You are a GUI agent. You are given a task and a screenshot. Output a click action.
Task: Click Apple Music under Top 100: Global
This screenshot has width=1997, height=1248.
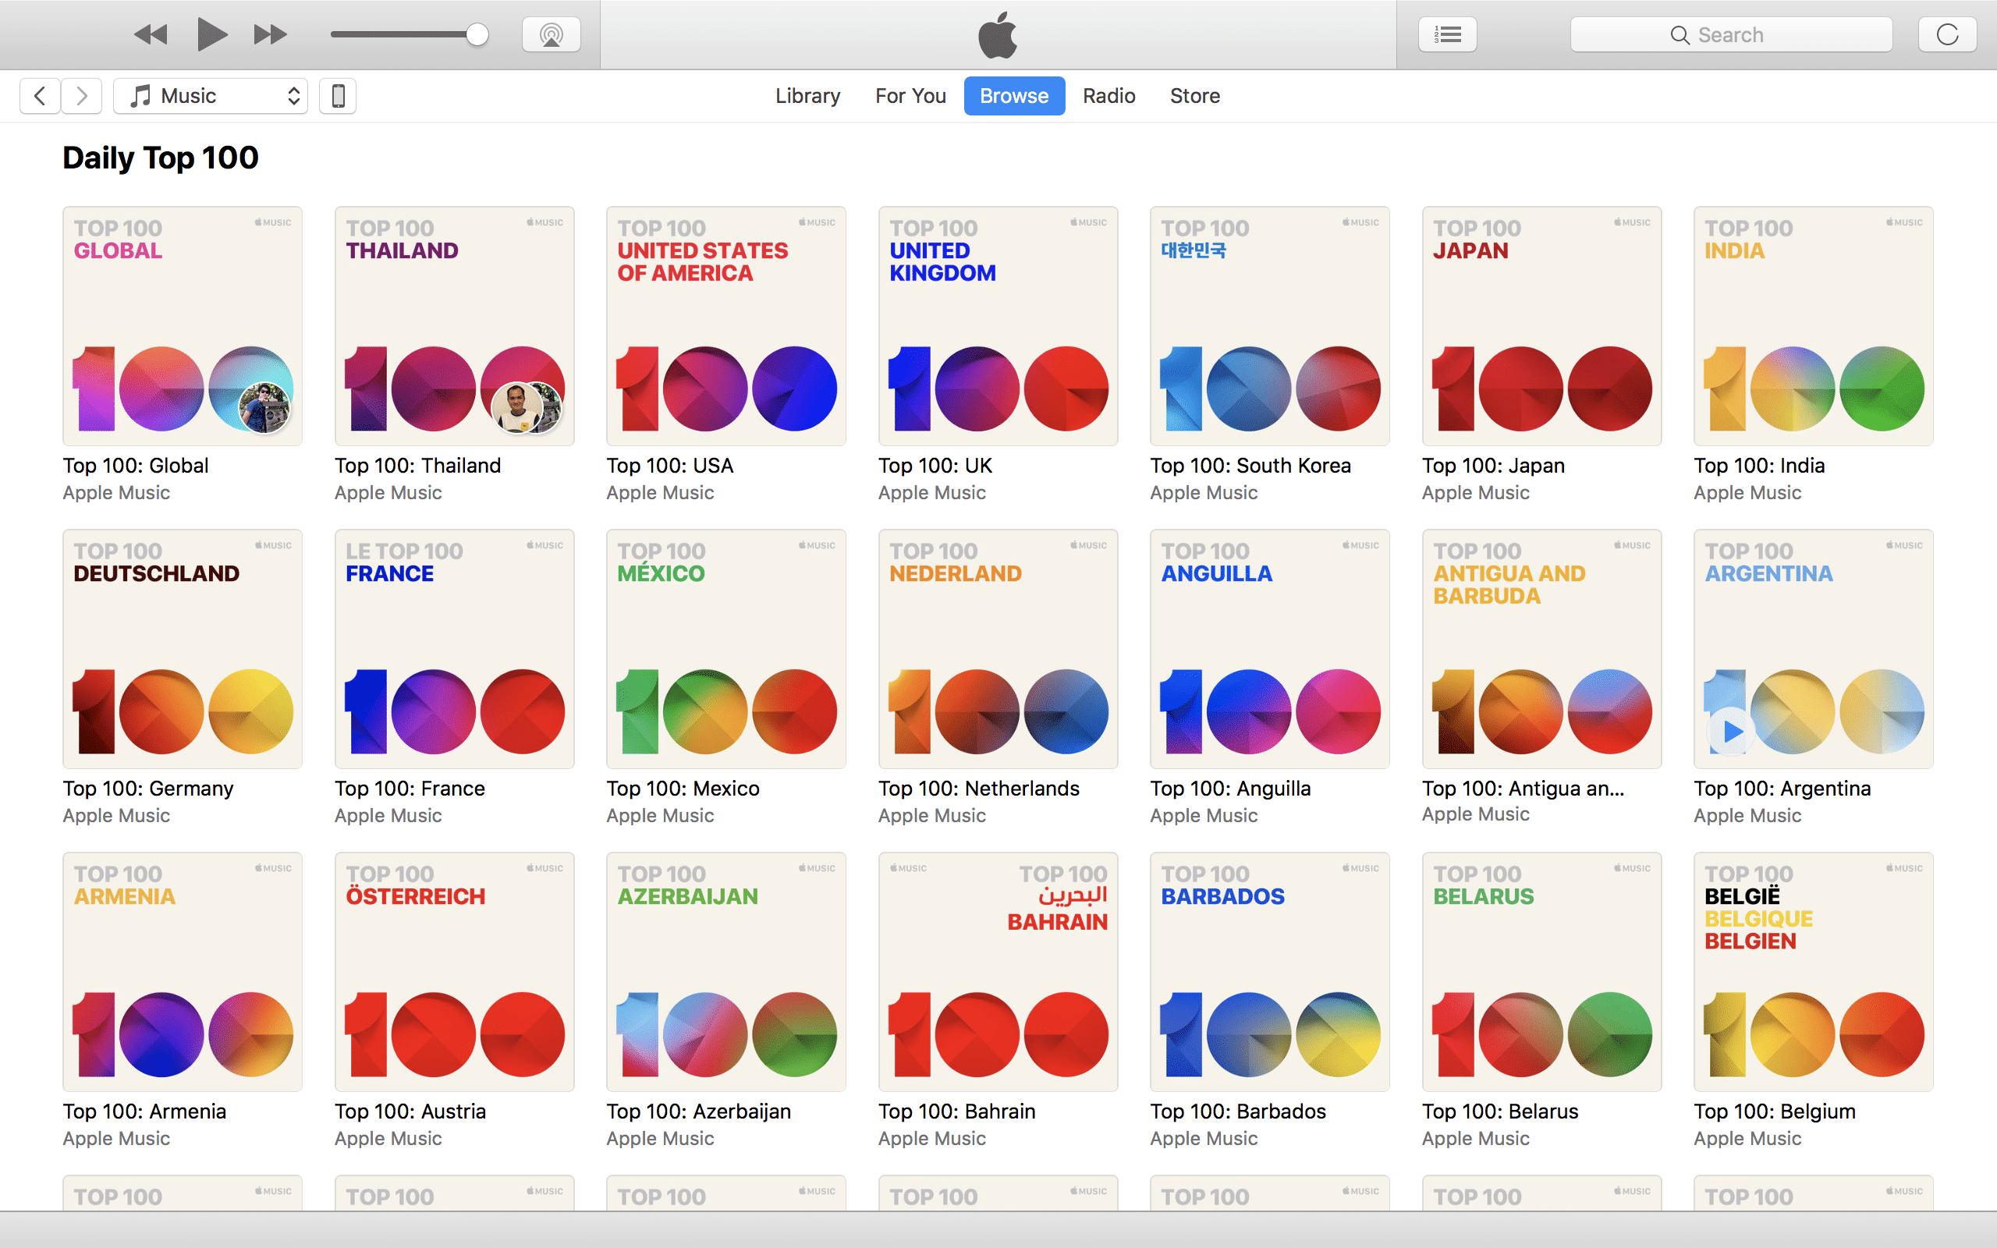(x=116, y=493)
